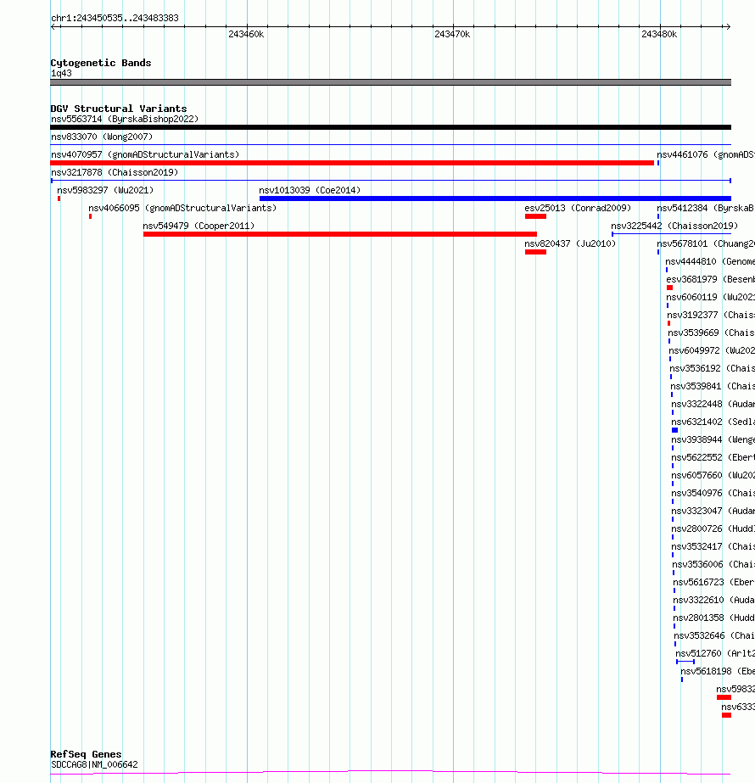
Task: Click the 243460k ruler label
Action: [246, 35]
